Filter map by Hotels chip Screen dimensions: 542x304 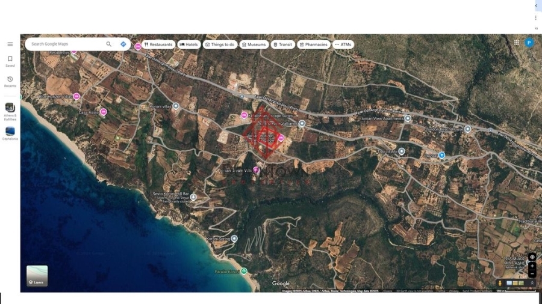coord(188,44)
